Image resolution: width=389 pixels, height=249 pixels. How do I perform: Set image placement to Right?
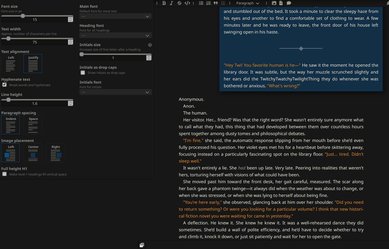[55, 153]
